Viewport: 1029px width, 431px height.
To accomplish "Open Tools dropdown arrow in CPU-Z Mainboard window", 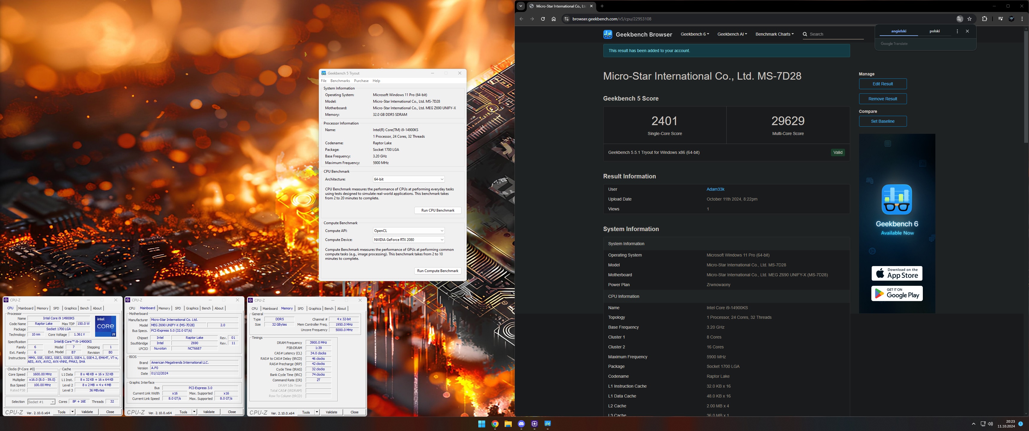I will click(x=194, y=412).
